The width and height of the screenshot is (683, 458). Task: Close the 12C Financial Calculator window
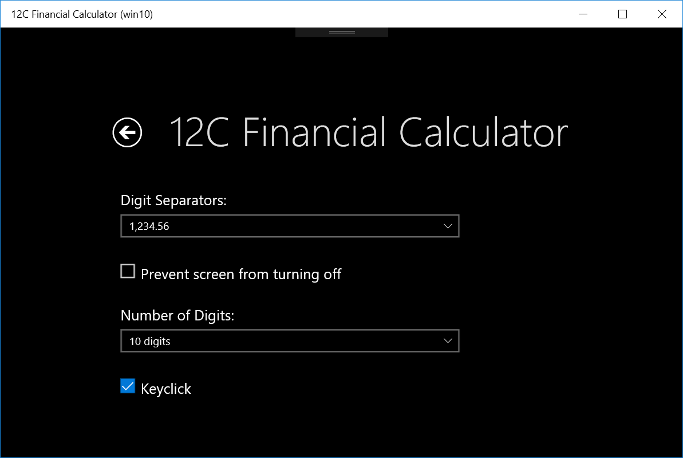click(662, 14)
